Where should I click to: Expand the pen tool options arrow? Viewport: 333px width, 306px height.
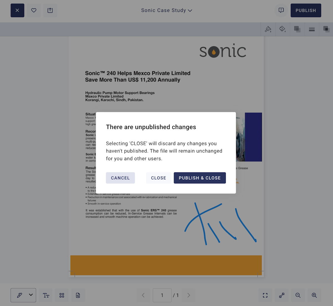tap(31, 295)
